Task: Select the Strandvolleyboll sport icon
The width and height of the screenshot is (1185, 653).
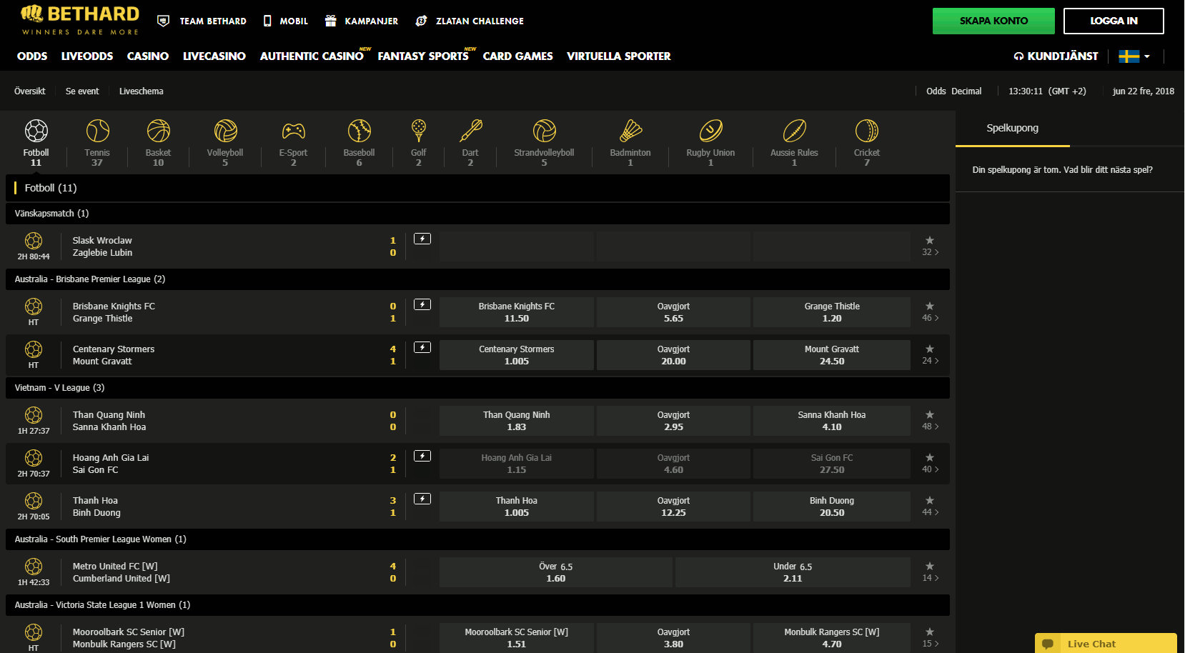Action: point(544,131)
